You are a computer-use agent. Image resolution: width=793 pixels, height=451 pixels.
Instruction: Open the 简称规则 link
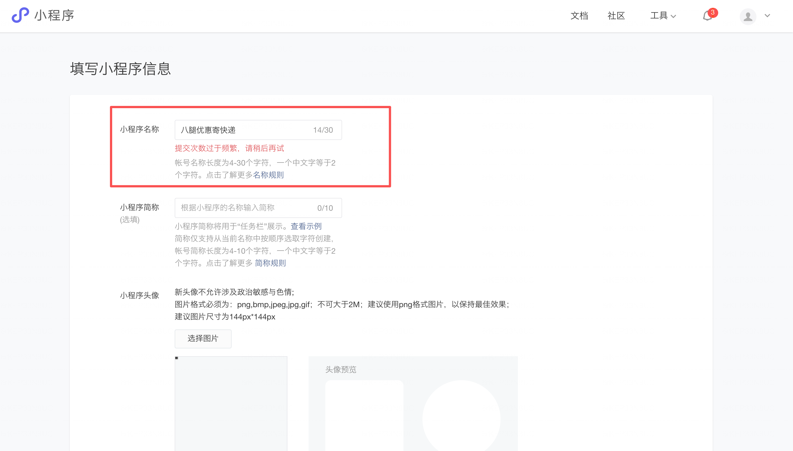click(x=270, y=263)
